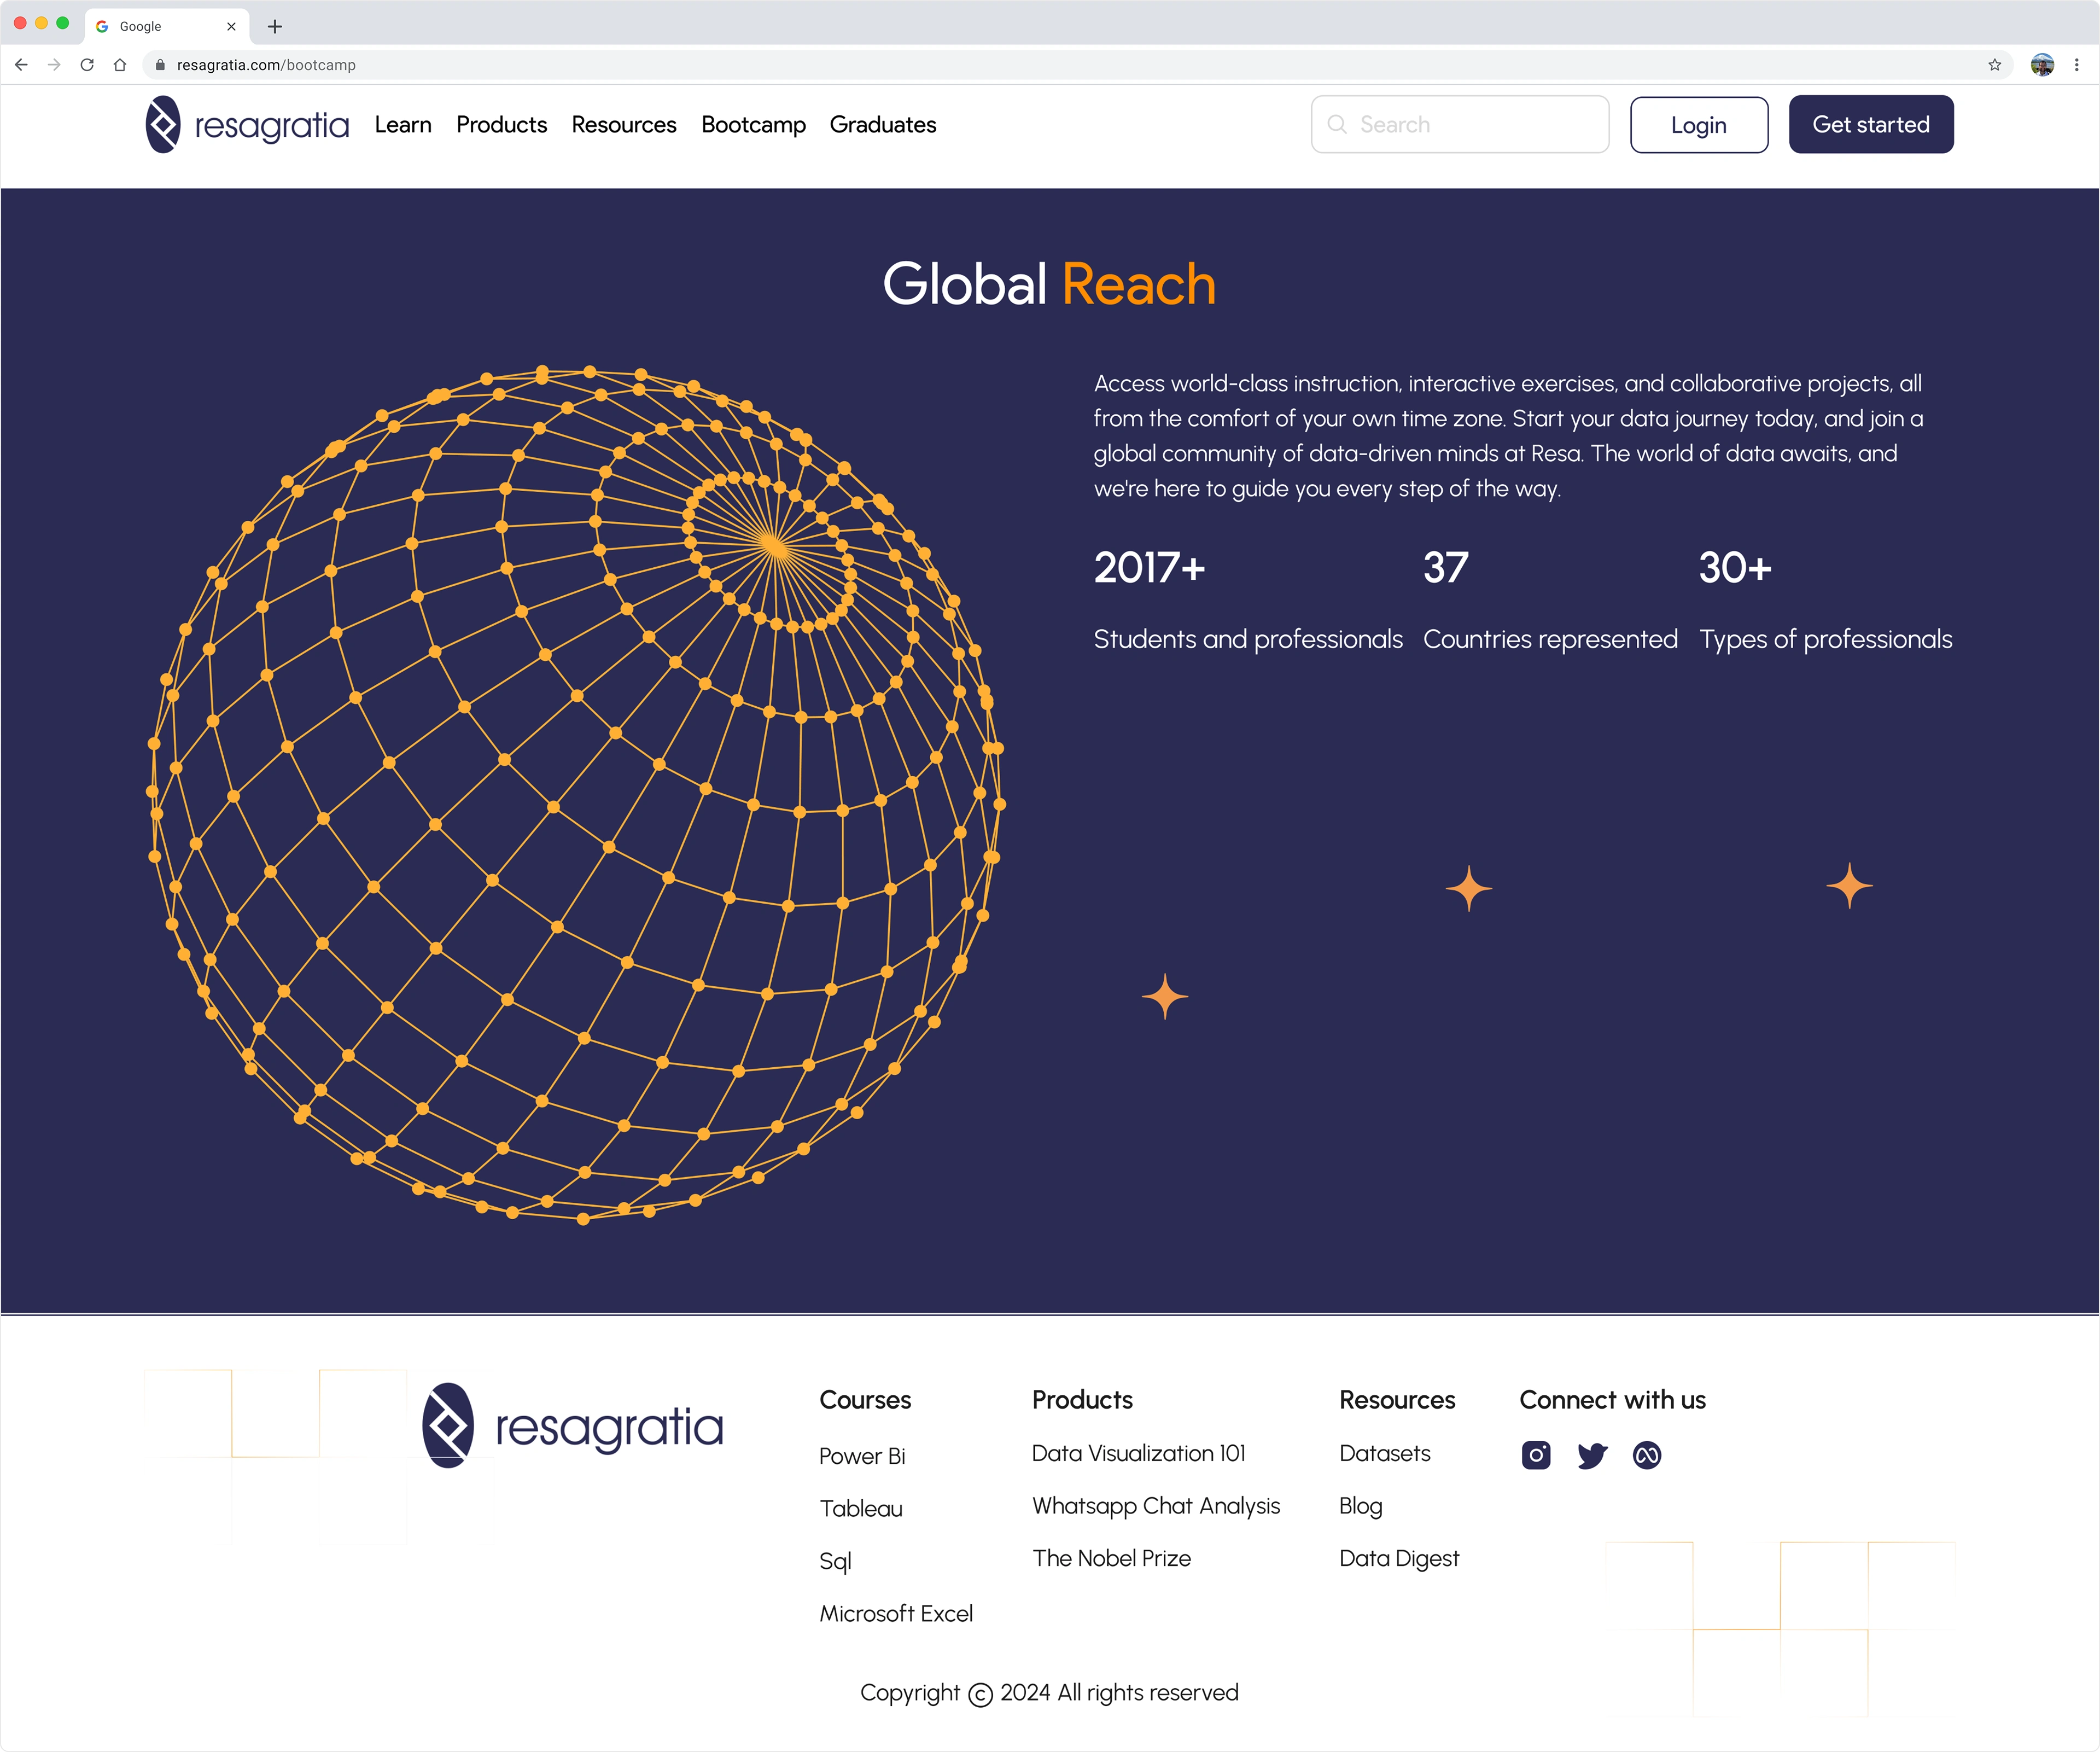Bookmark page with star icon
Image resolution: width=2100 pixels, height=1752 pixels.
pos(1994,65)
